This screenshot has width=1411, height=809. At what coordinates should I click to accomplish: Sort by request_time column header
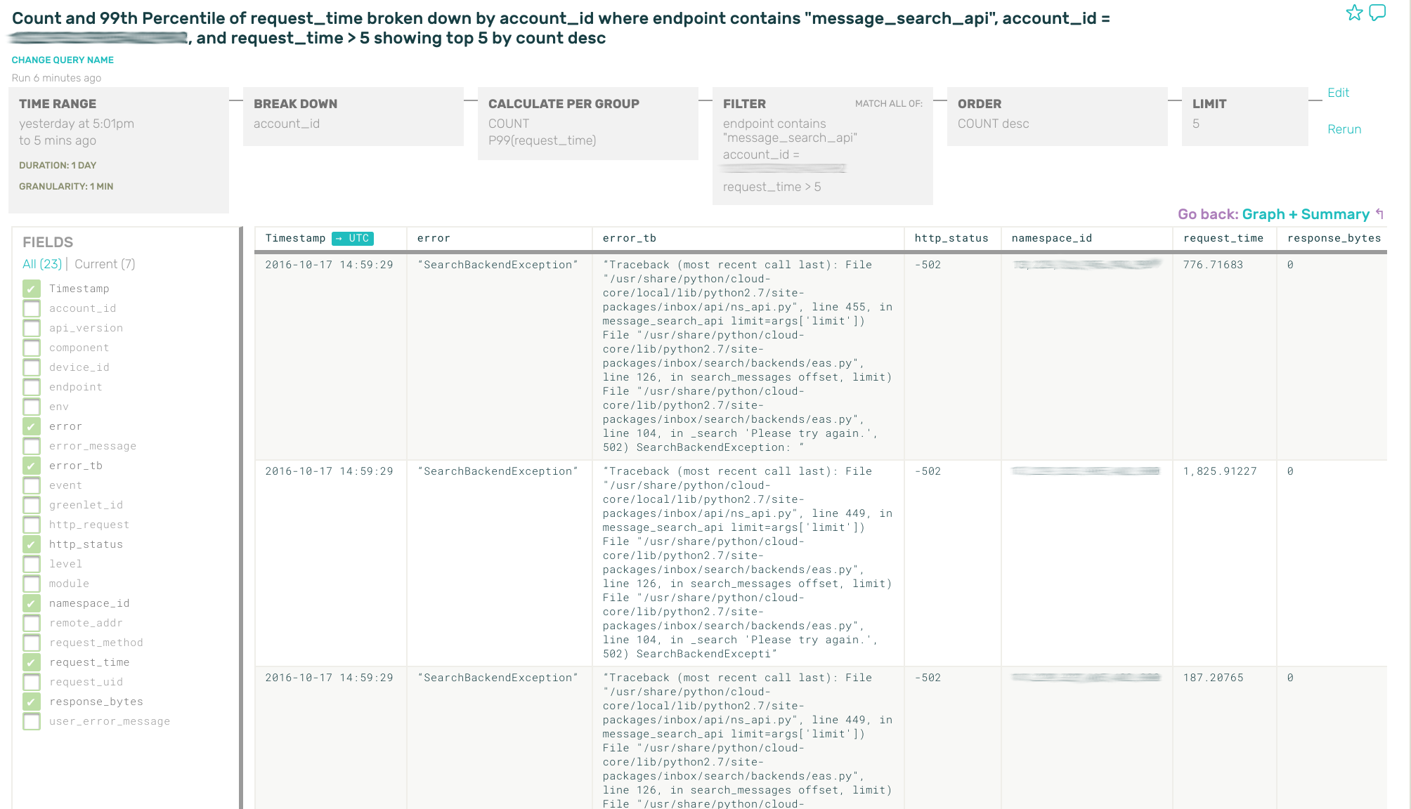point(1223,239)
